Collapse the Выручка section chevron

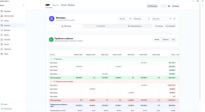(51, 59)
